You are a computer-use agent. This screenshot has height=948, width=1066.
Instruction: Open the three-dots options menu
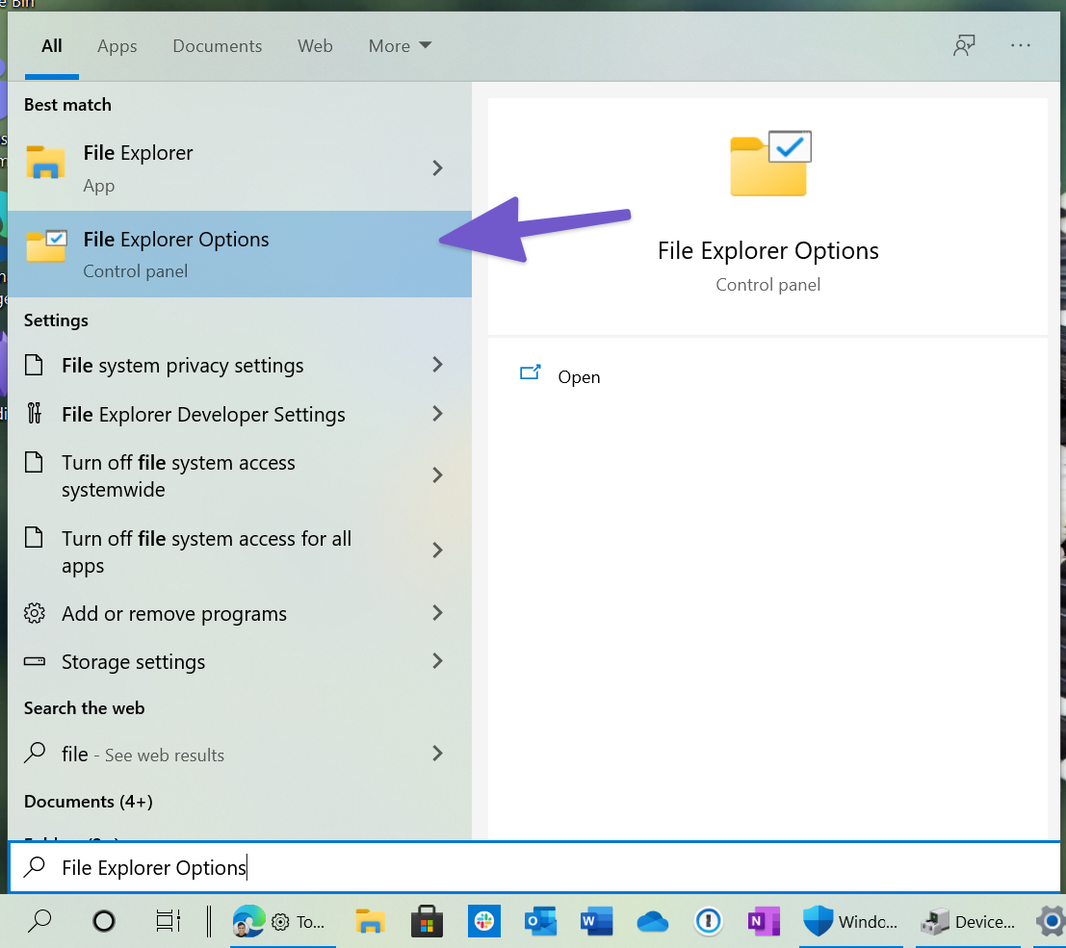tap(1021, 45)
